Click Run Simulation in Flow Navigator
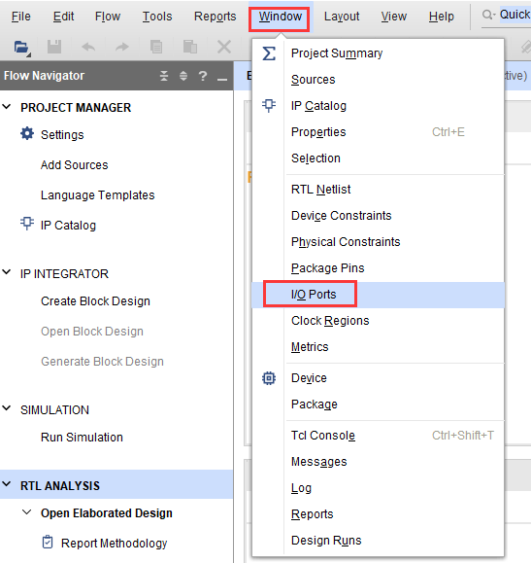 (x=82, y=437)
